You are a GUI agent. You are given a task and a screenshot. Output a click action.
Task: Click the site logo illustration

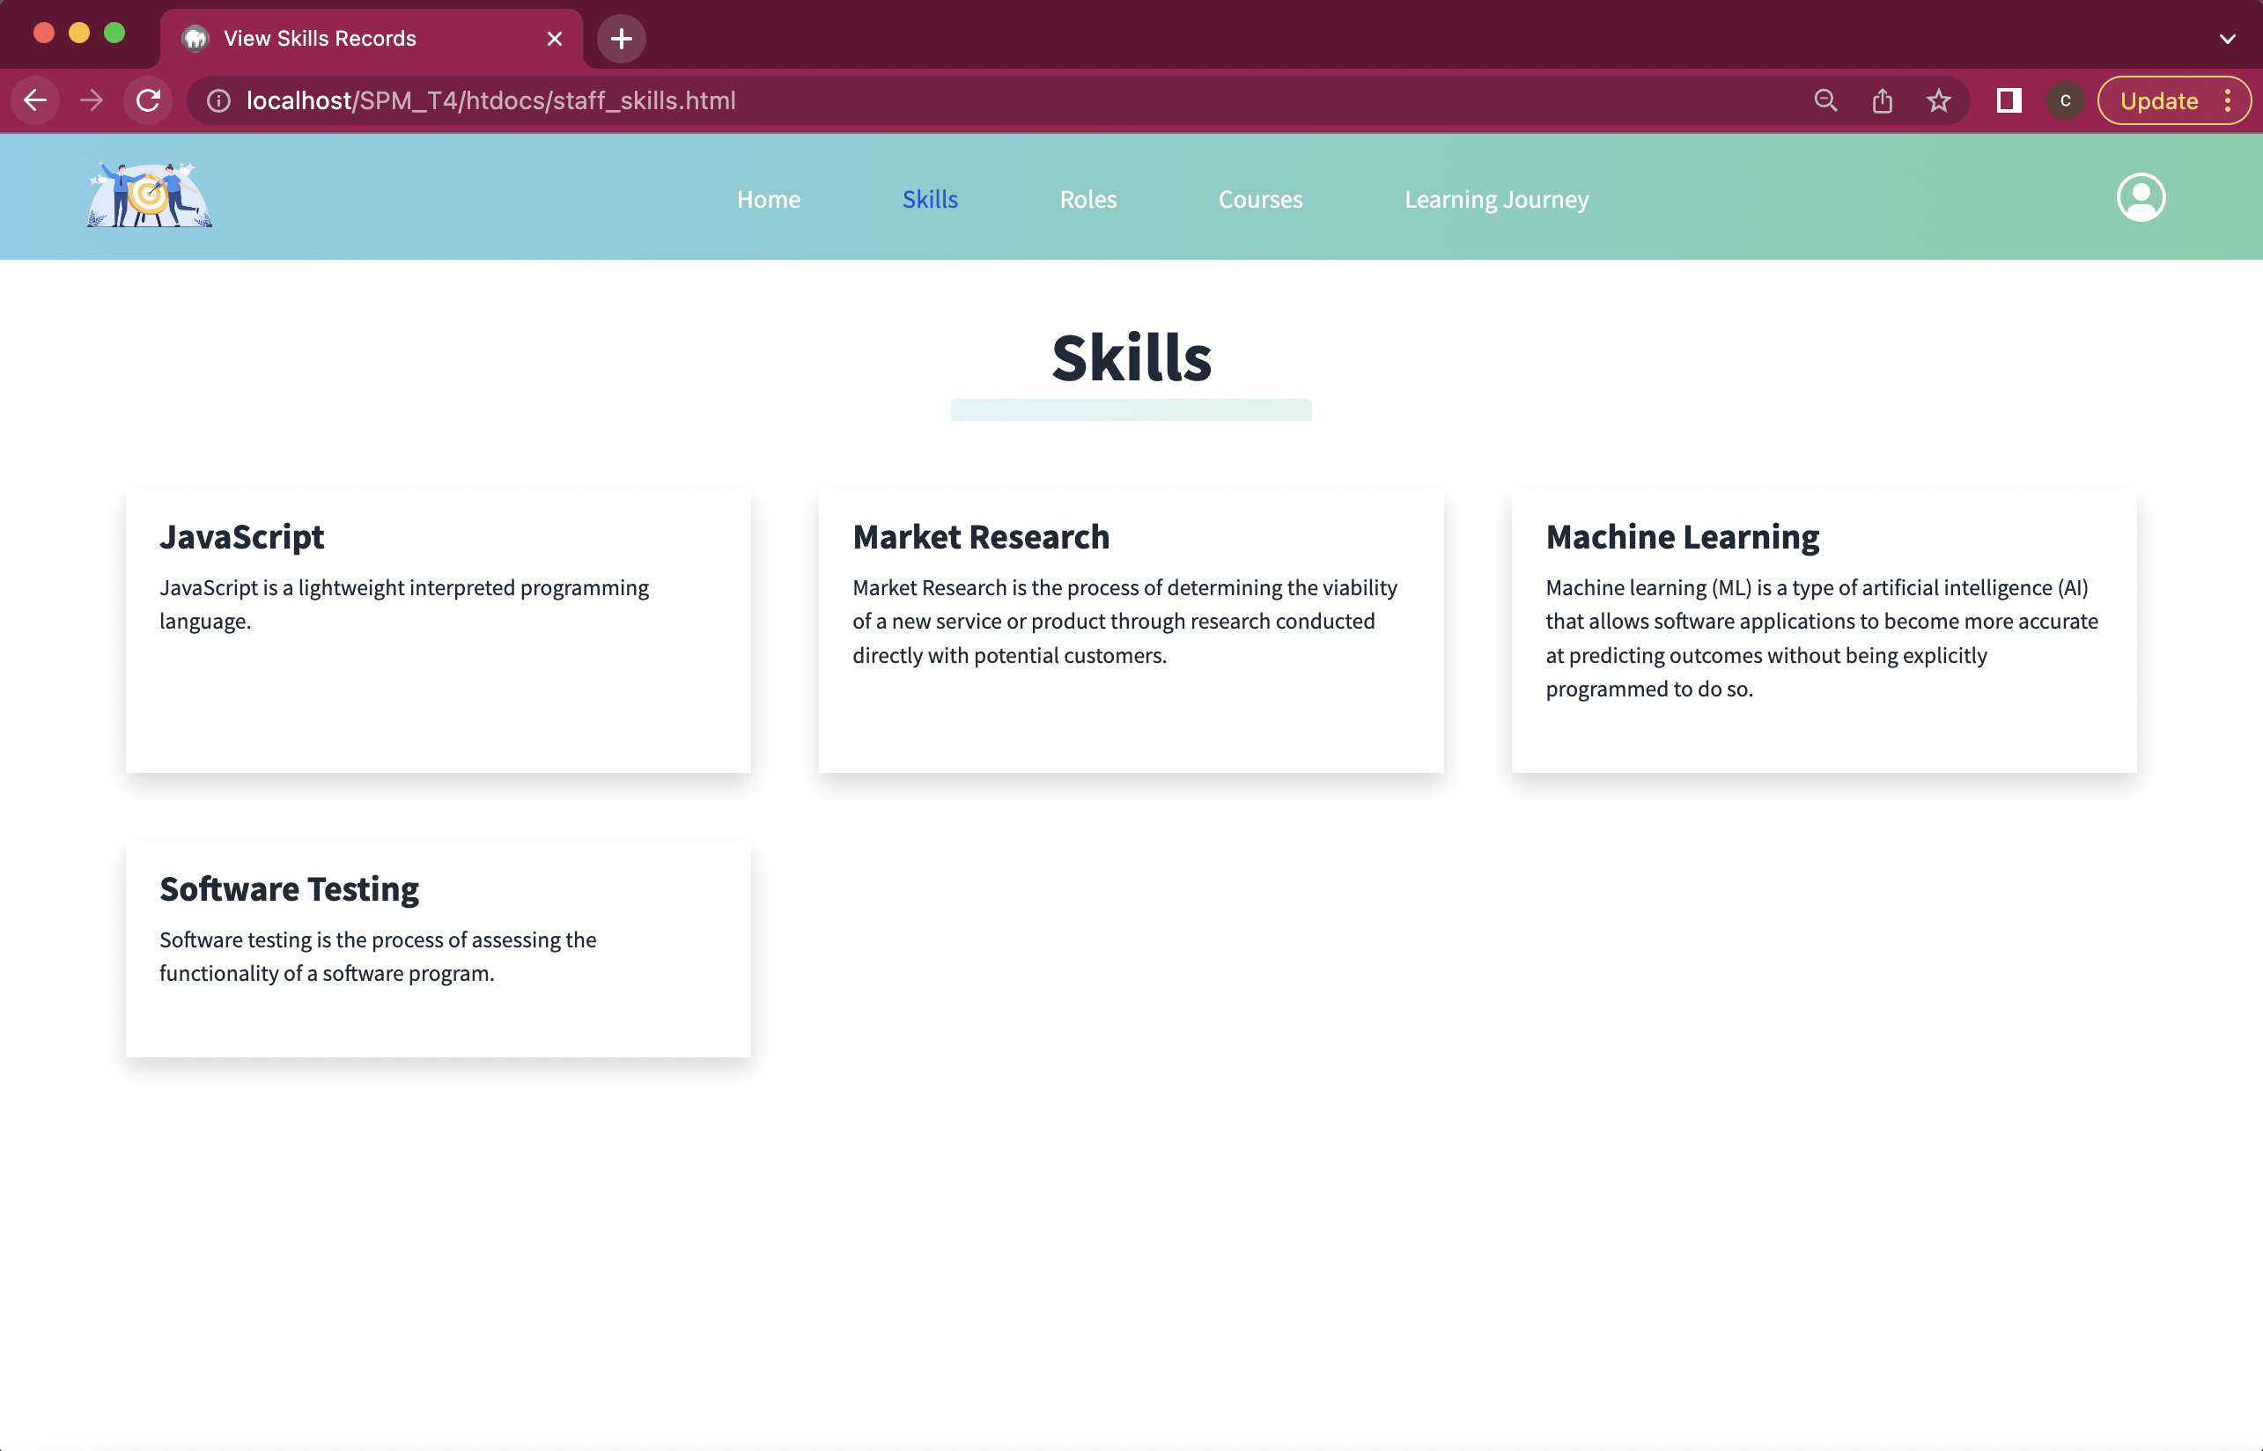tap(147, 194)
